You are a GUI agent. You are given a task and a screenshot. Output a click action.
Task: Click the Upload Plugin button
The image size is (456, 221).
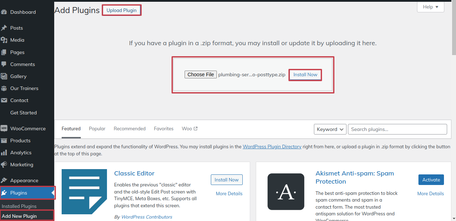(x=122, y=10)
